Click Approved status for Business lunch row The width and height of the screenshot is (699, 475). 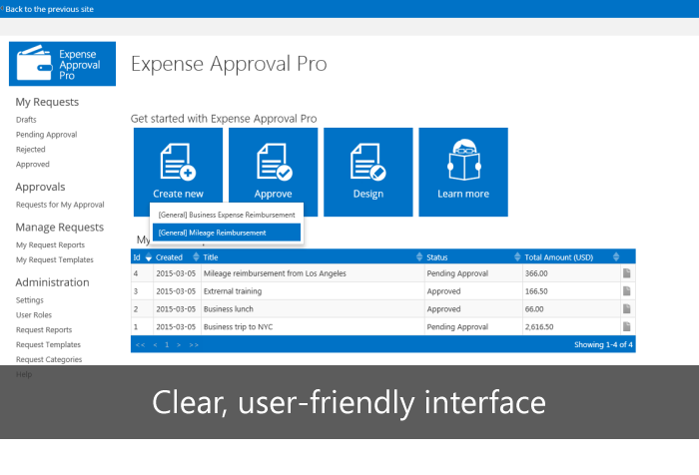(x=443, y=308)
